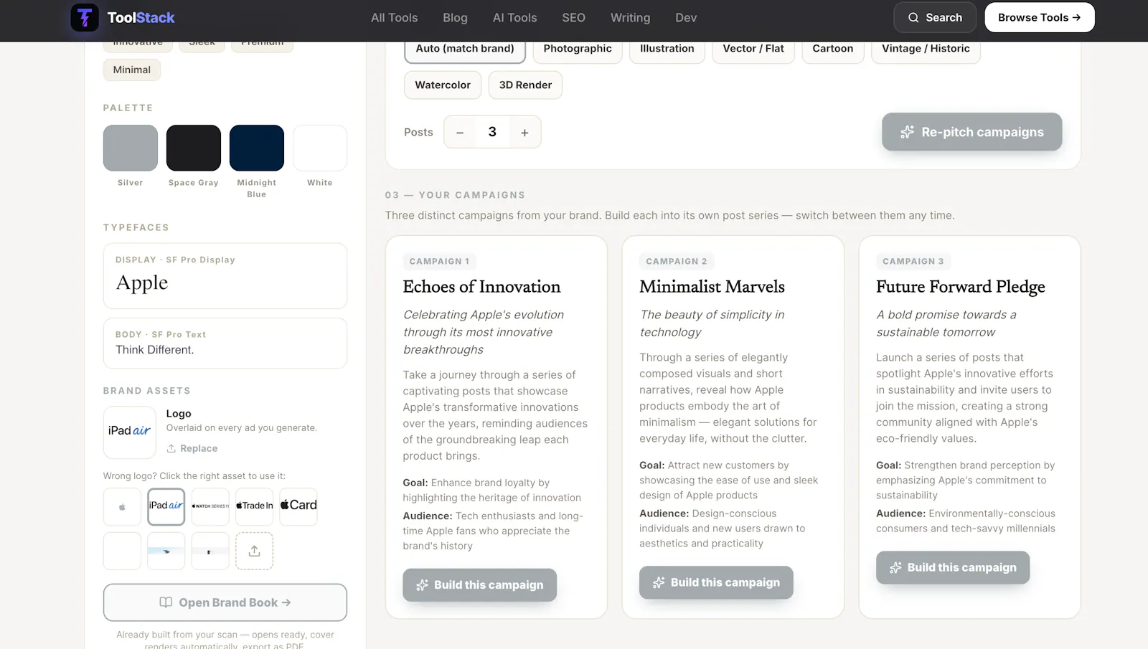This screenshot has width=1148, height=649.
Task: Click the upload asset dashed tile
Action: click(254, 551)
